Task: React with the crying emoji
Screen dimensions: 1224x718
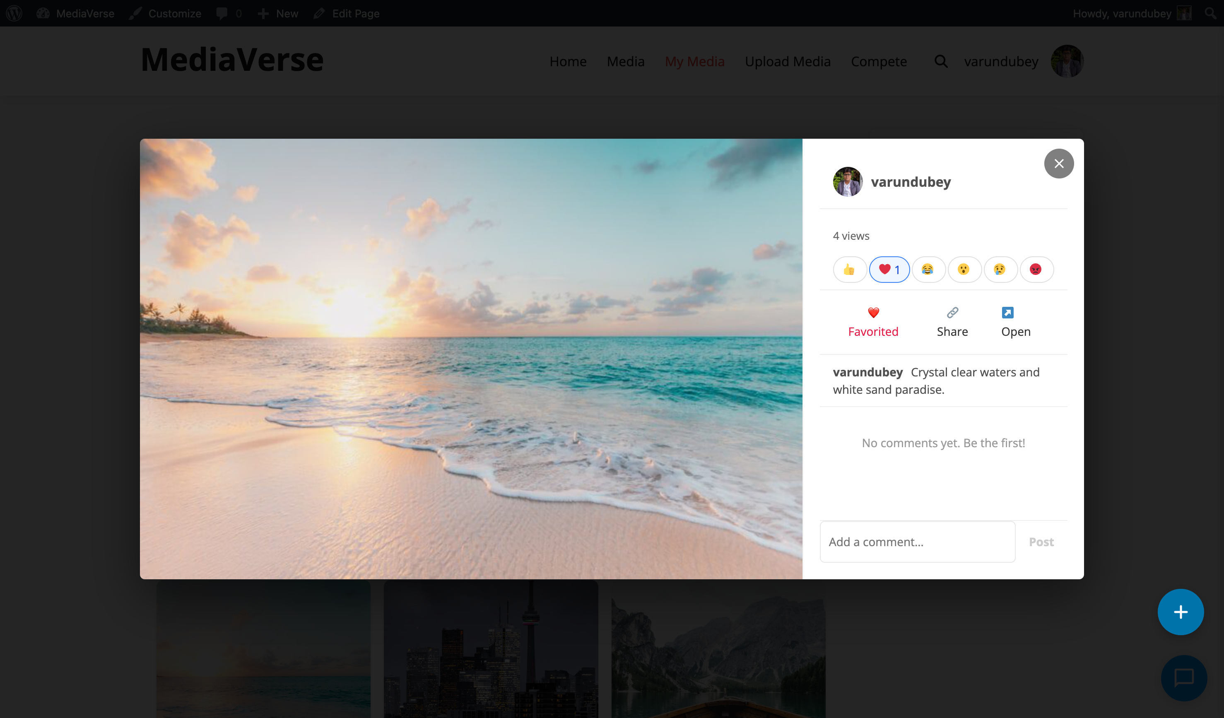Action: tap(1000, 269)
